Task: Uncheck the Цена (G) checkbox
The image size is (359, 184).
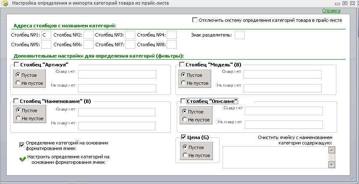Action: pos(183,137)
